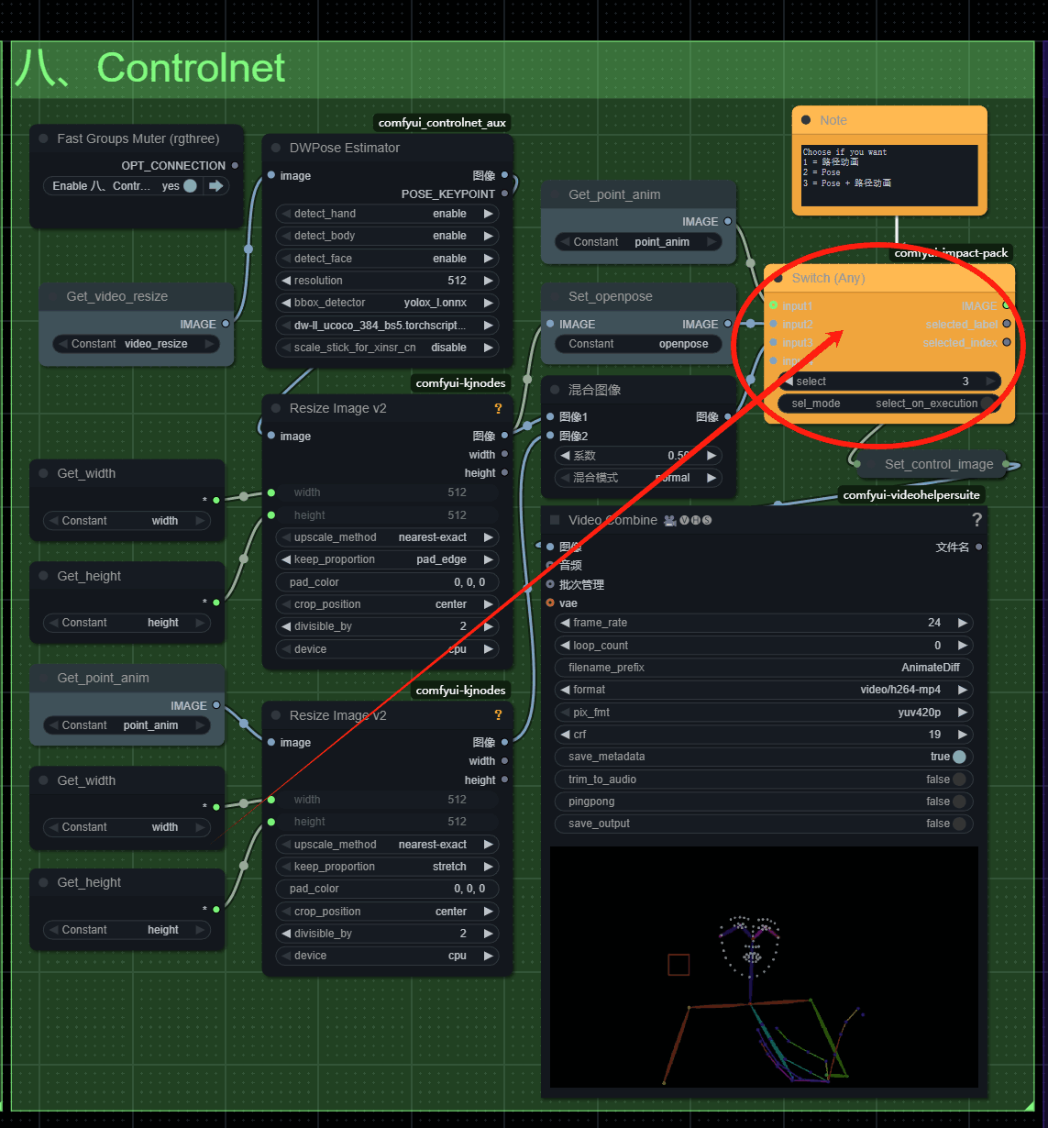
Task: Enable the pingpong toggle in Video Combine
Action: [958, 802]
